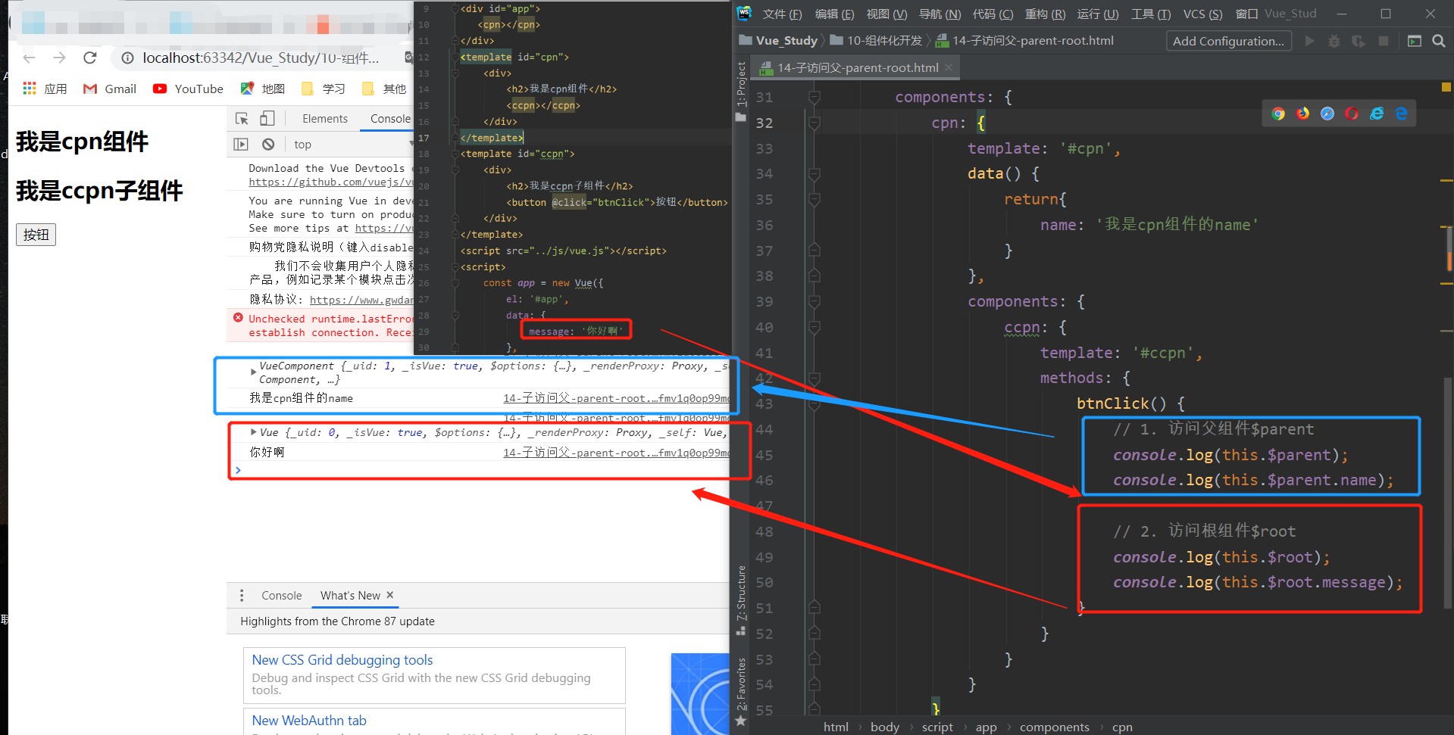The image size is (1454, 735).
Task: Open the New WebAuthn tab link
Action: [x=309, y=721]
